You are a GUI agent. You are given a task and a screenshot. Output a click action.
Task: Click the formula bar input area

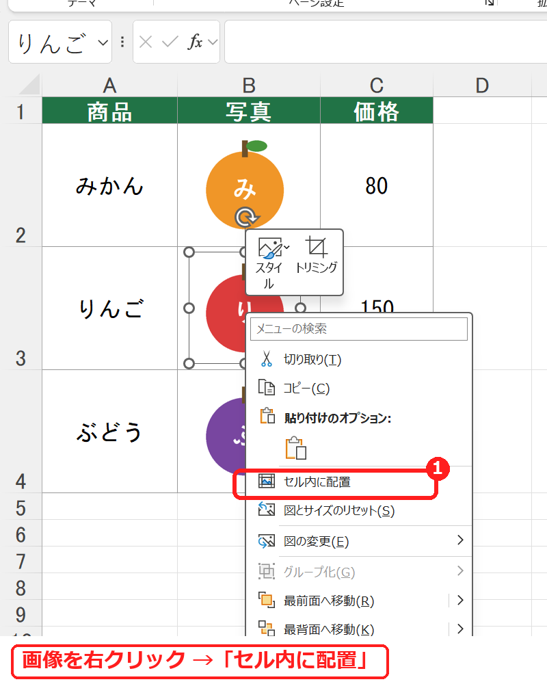point(386,42)
